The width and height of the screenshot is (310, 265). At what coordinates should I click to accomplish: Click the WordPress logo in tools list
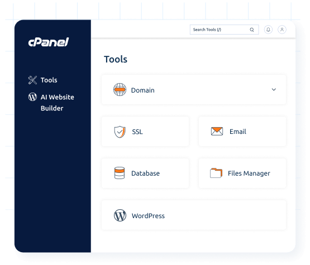coord(120,215)
